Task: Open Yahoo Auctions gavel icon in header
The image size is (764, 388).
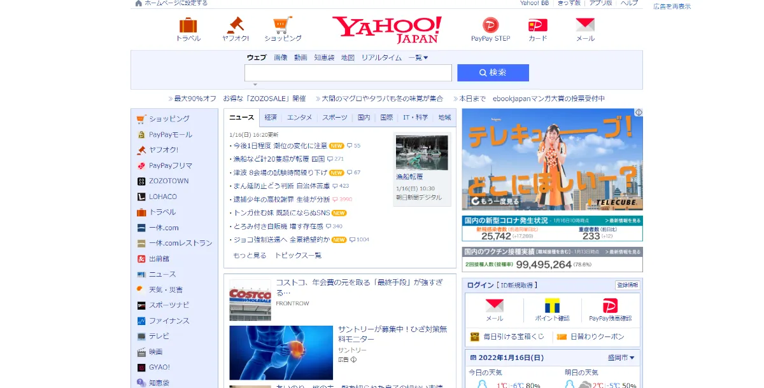Action: (236, 25)
